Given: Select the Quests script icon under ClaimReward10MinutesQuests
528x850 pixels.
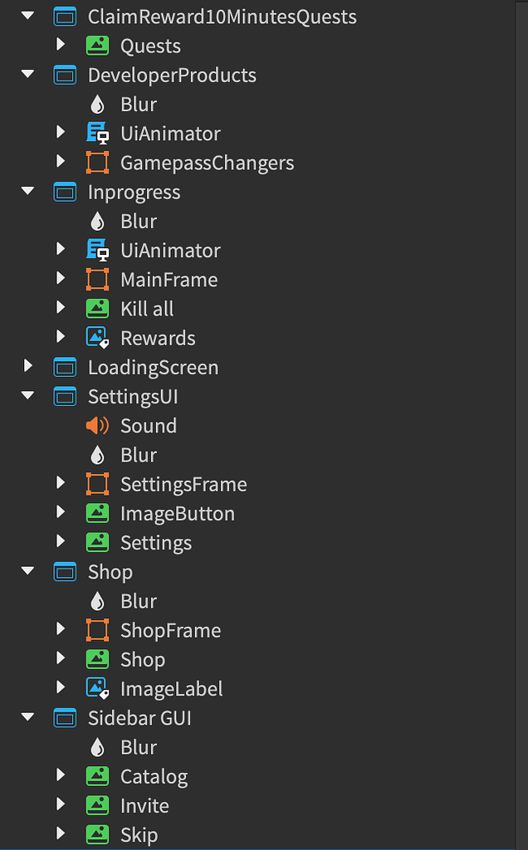Looking at the screenshot, I should coord(97,46).
